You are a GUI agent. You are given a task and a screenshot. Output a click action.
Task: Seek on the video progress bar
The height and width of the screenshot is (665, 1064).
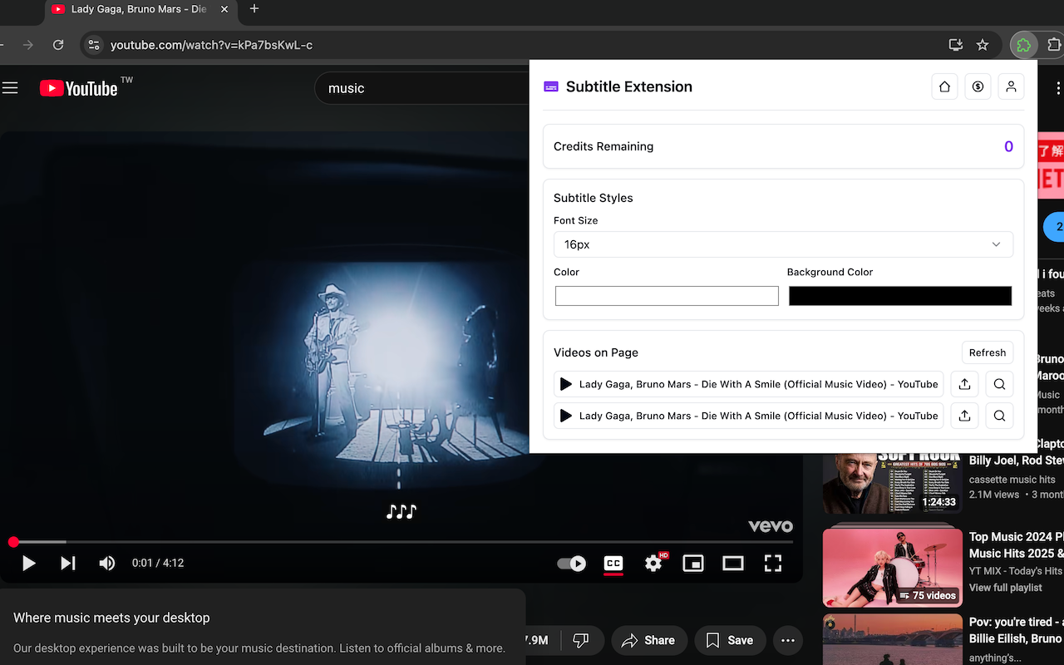pyautogui.click(x=401, y=542)
